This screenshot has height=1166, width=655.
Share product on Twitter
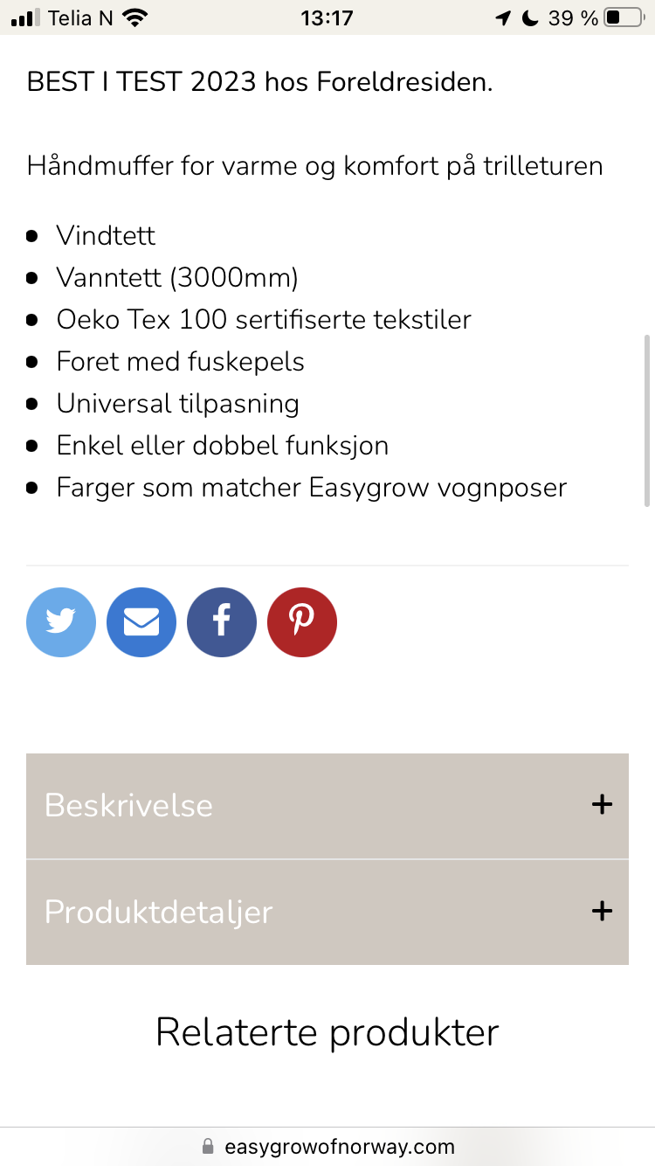point(61,622)
